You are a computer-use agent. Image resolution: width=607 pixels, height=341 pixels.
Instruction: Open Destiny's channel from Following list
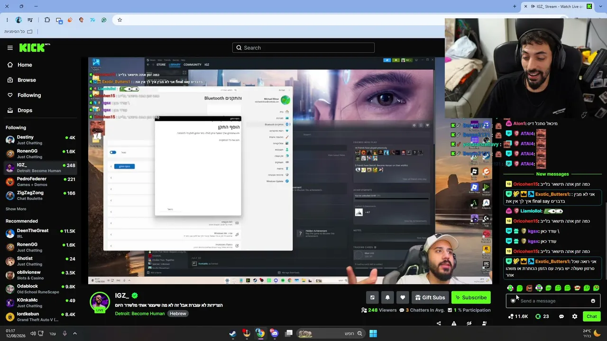(x=40, y=140)
